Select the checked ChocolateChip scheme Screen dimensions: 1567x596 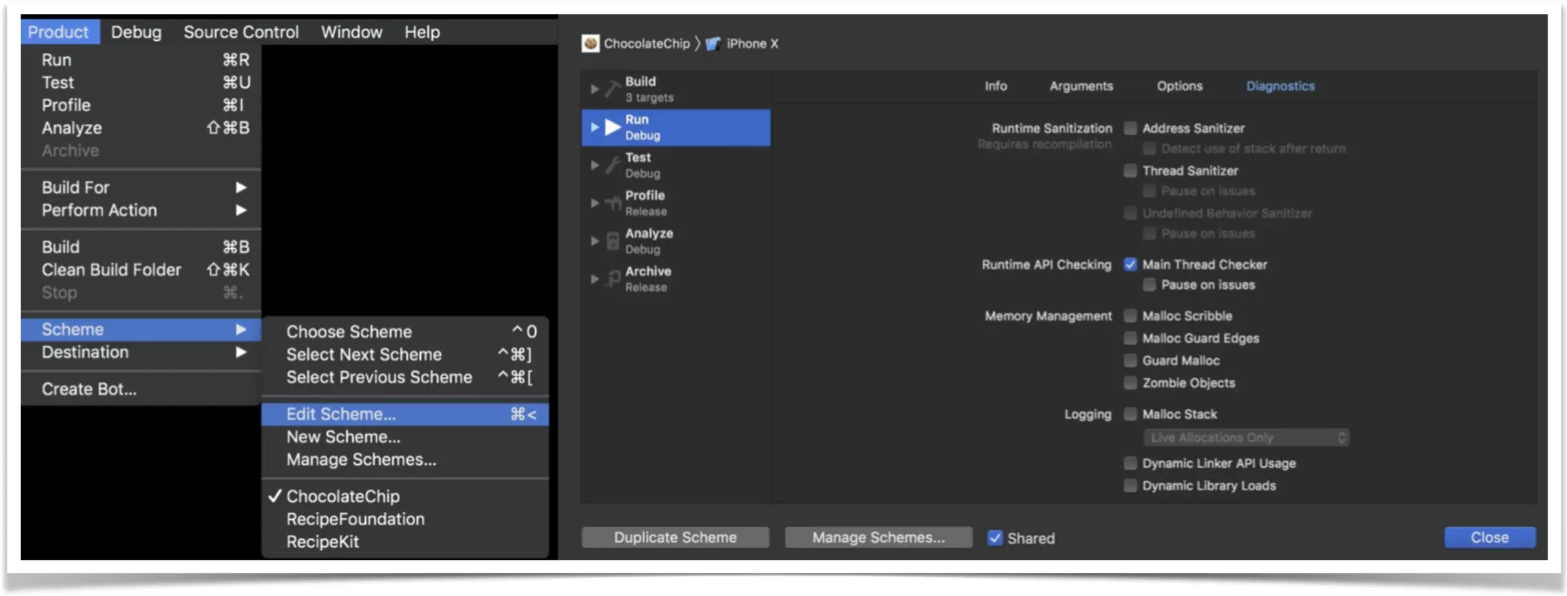(x=405, y=496)
